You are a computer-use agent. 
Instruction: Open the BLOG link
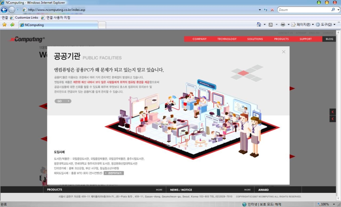tap(329, 39)
